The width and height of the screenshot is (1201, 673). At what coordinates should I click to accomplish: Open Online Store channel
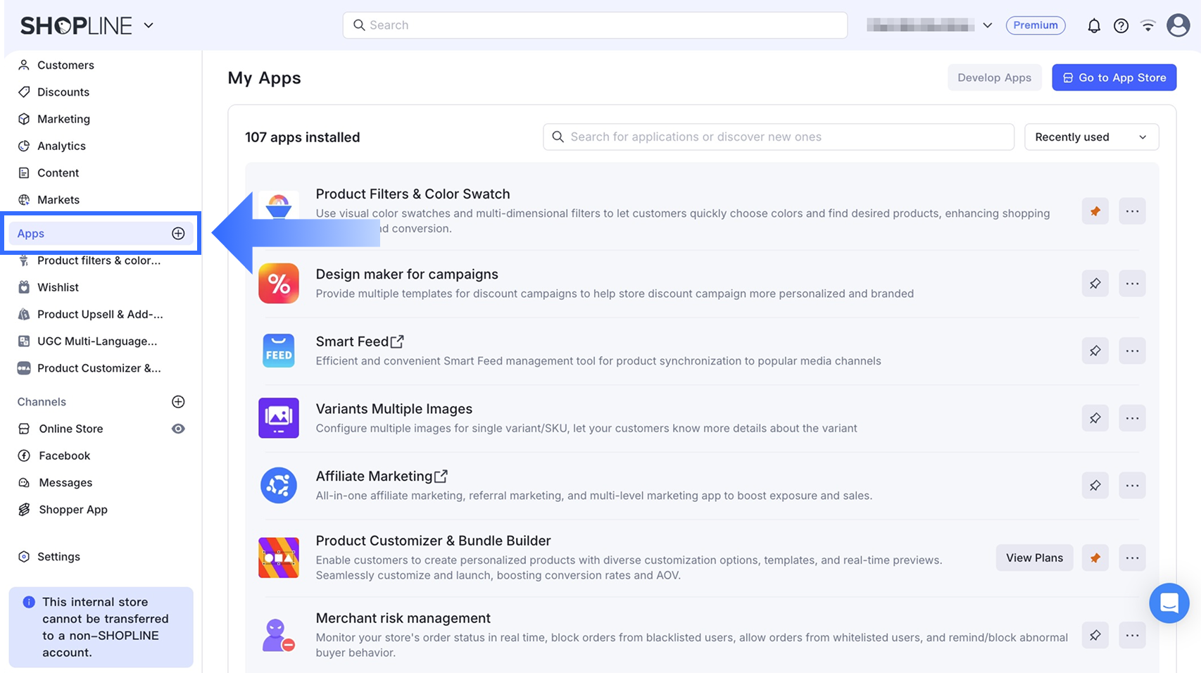click(70, 429)
